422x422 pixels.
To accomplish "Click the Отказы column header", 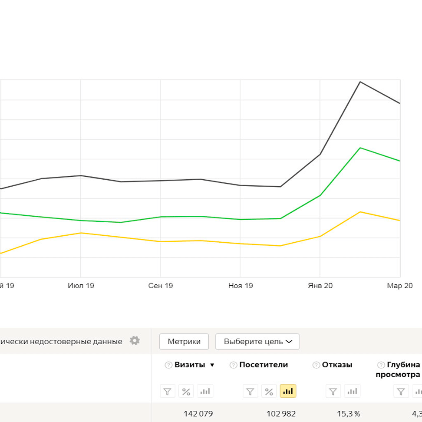I will coord(337,365).
